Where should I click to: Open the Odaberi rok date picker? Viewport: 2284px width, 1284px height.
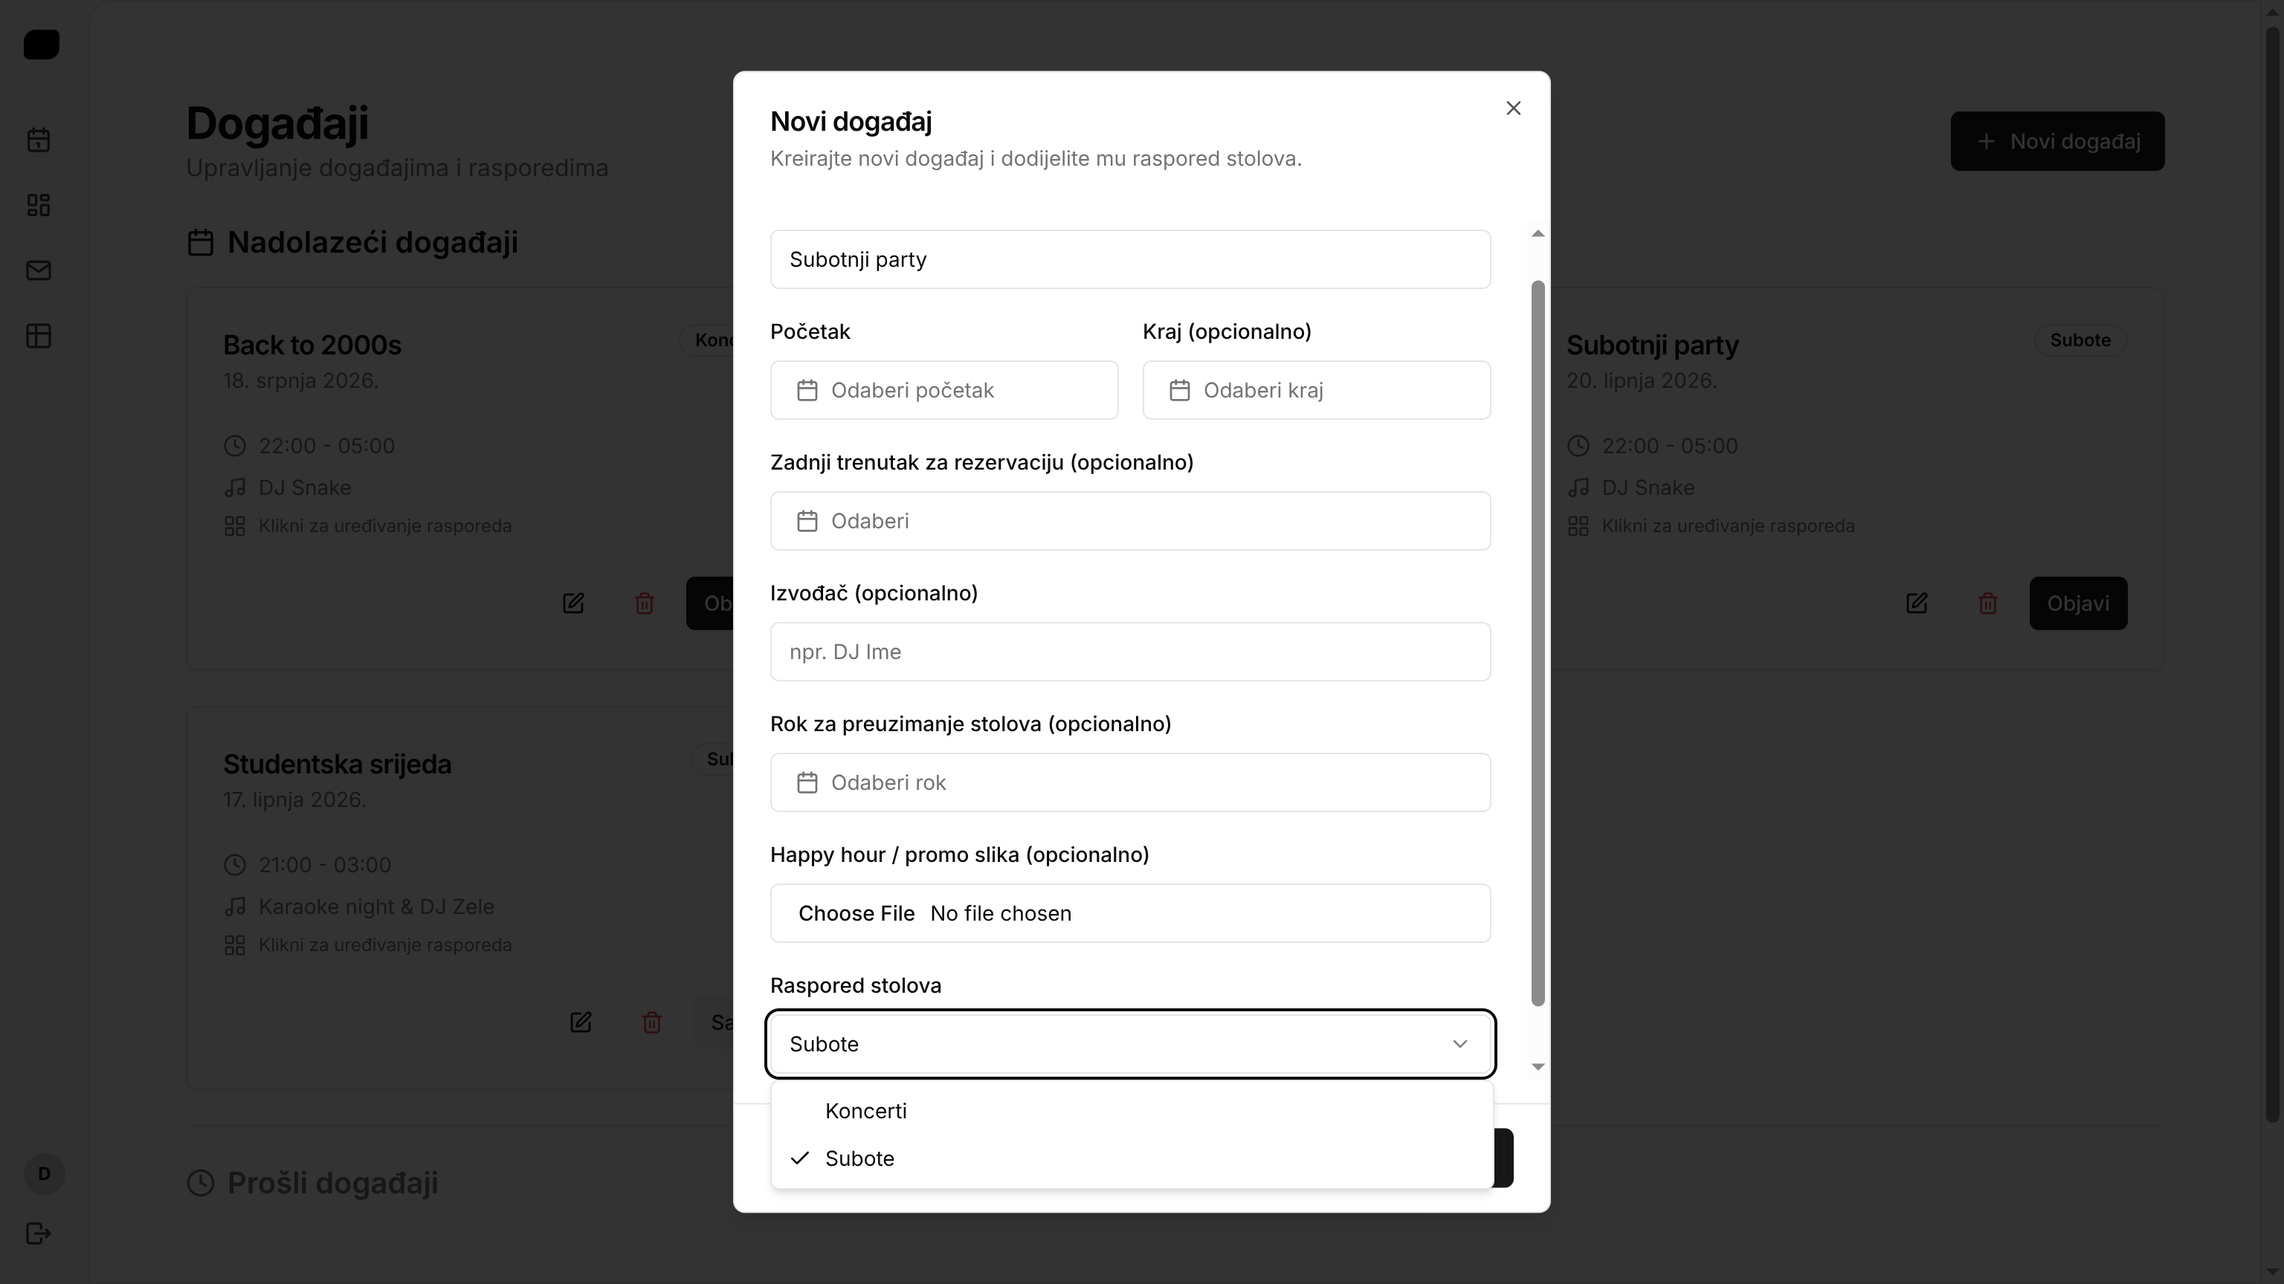pyautogui.click(x=1129, y=782)
